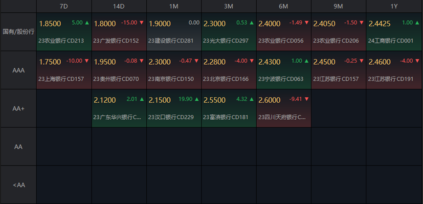Open the 23汉口银行CD229 cell
This screenshot has height=204, width=423.
tap(174, 109)
